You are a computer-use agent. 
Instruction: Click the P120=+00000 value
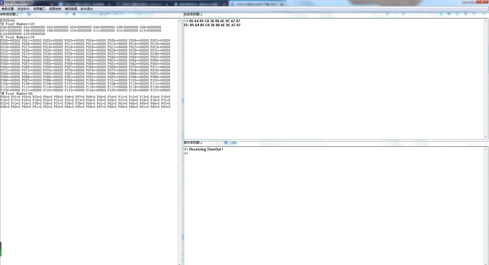pos(10,90)
